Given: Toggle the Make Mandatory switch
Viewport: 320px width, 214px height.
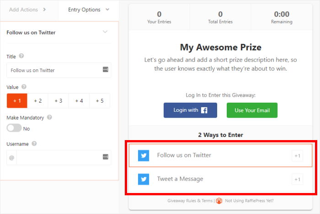Looking at the screenshot, I should pyautogui.click(x=14, y=128).
